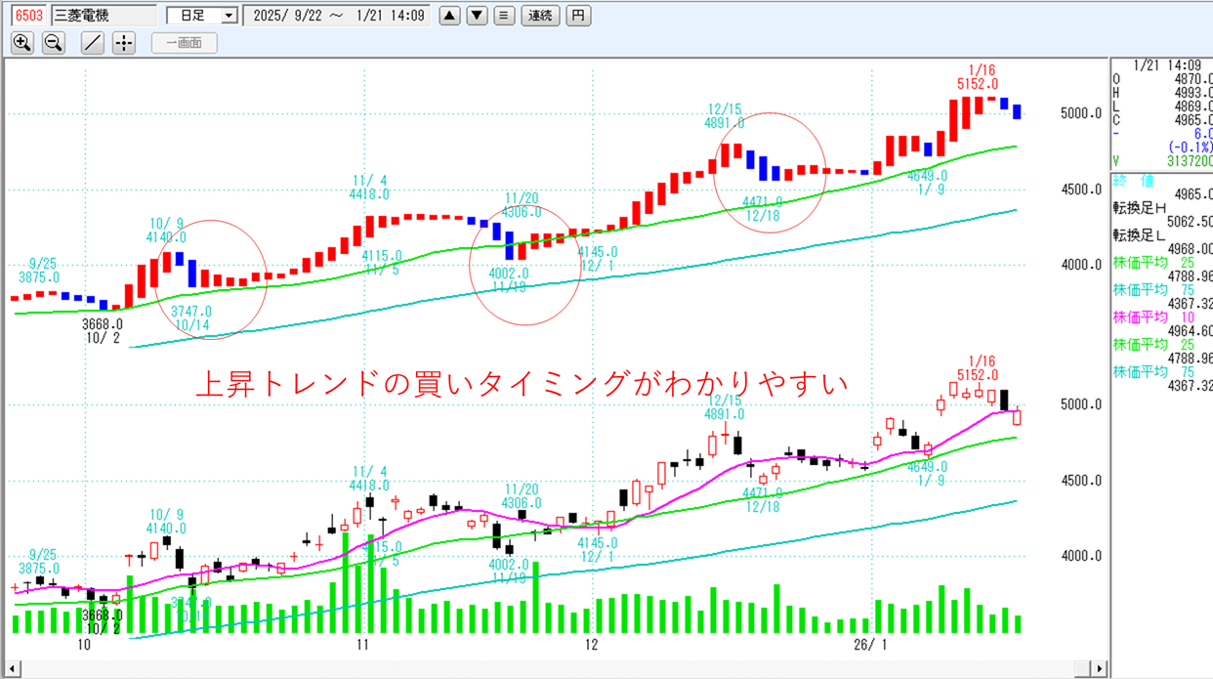Open the three-line list menu button
Image resolution: width=1213 pixels, height=679 pixels.
click(503, 16)
